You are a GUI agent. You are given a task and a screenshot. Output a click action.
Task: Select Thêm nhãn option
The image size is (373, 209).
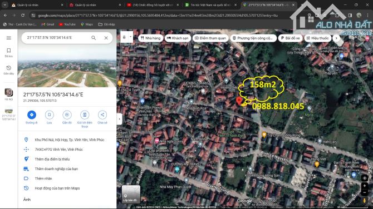click(67, 178)
